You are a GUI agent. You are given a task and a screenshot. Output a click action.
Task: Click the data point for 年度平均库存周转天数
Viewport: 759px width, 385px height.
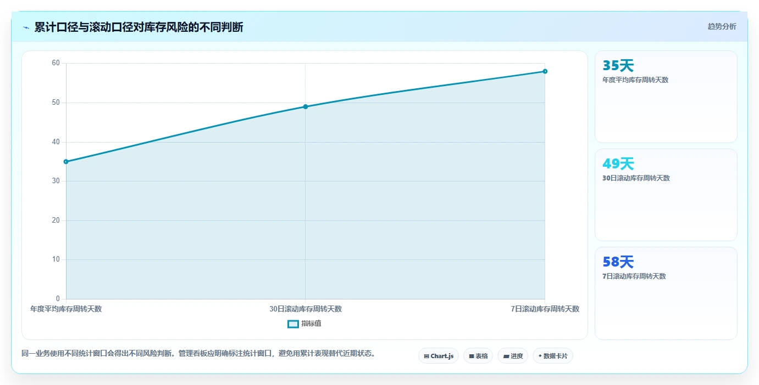[66, 162]
